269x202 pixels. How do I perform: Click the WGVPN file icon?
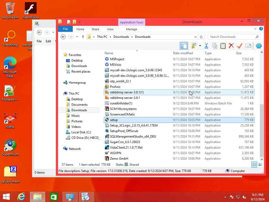click(107, 153)
